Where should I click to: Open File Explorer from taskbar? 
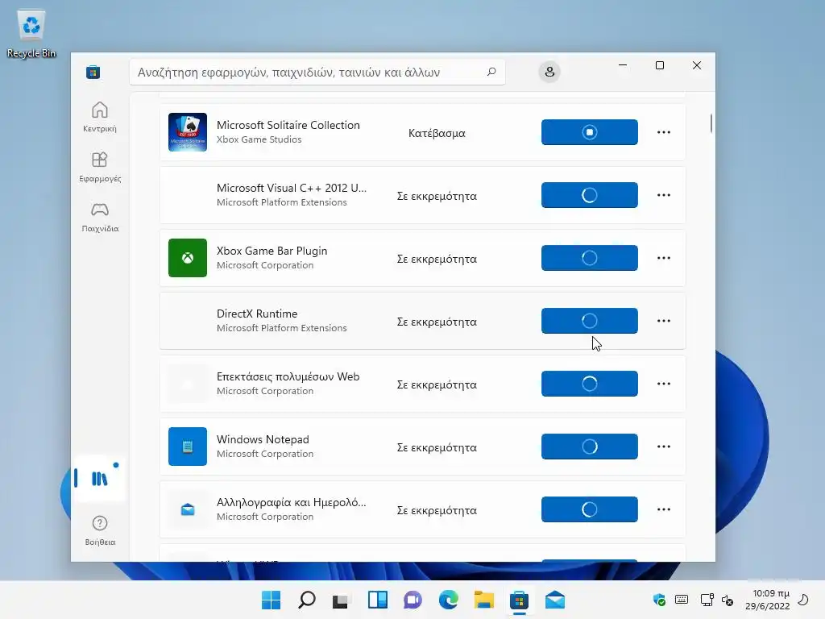(483, 600)
